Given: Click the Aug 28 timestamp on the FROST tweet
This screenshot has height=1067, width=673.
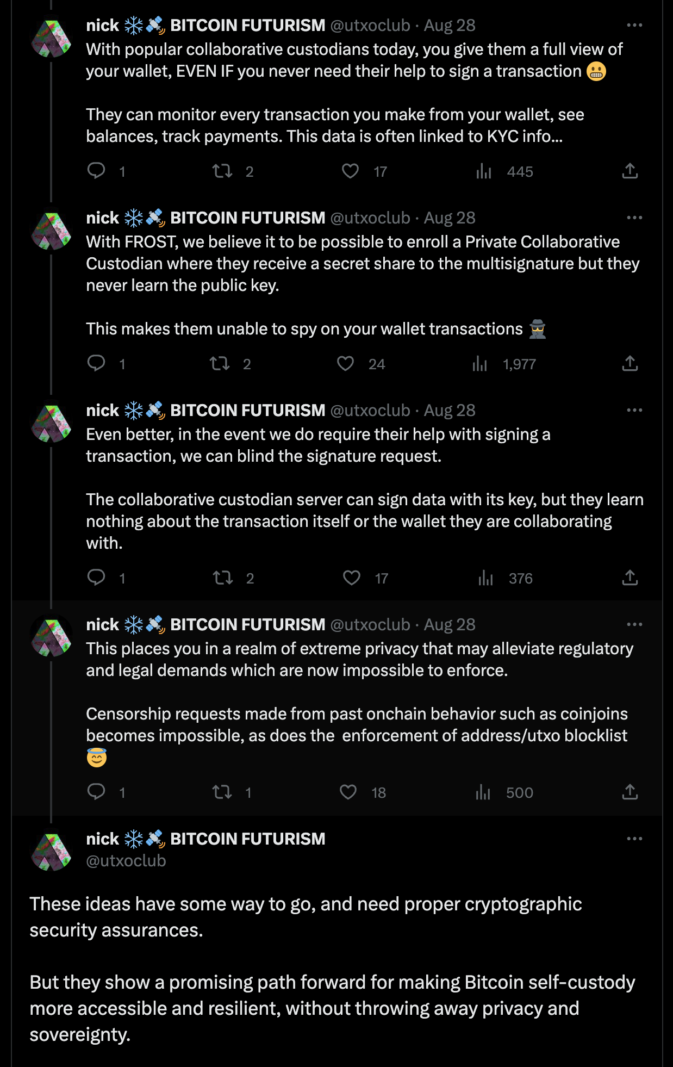Looking at the screenshot, I should point(450,218).
